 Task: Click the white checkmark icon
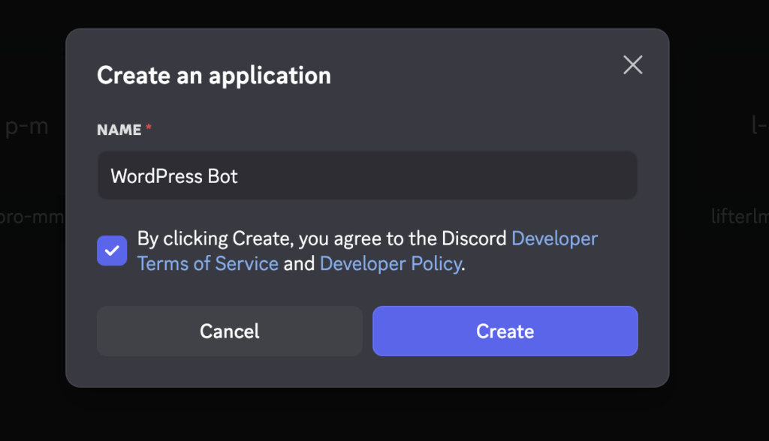(x=112, y=251)
